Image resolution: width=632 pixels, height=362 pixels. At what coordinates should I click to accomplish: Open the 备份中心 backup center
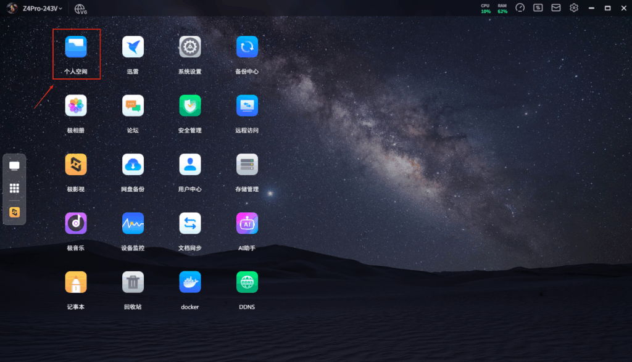[x=247, y=47]
